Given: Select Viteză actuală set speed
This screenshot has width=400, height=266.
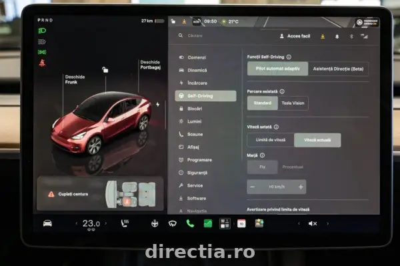Looking at the screenshot, I should coord(317,140).
